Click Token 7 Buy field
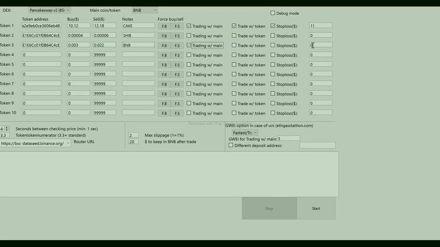Viewport: 440px width, 247px height. (79, 84)
